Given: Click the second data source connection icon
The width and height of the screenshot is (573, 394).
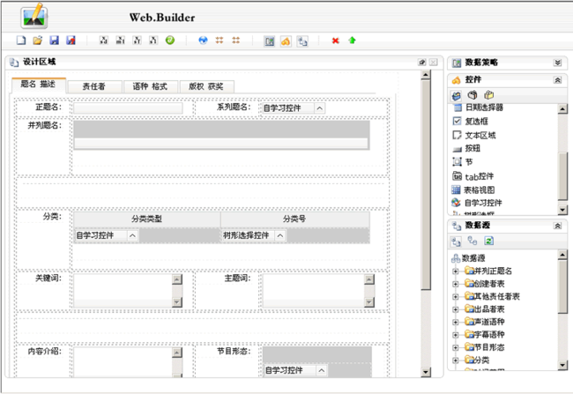Looking at the screenshot, I should [473, 241].
